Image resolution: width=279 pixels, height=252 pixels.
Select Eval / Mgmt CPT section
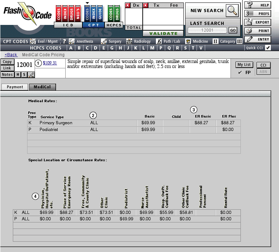[x=44, y=41]
